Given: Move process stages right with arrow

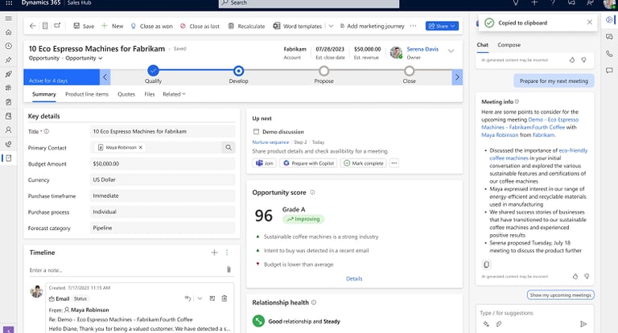Looking at the screenshot, I should (x=457, y=77).
